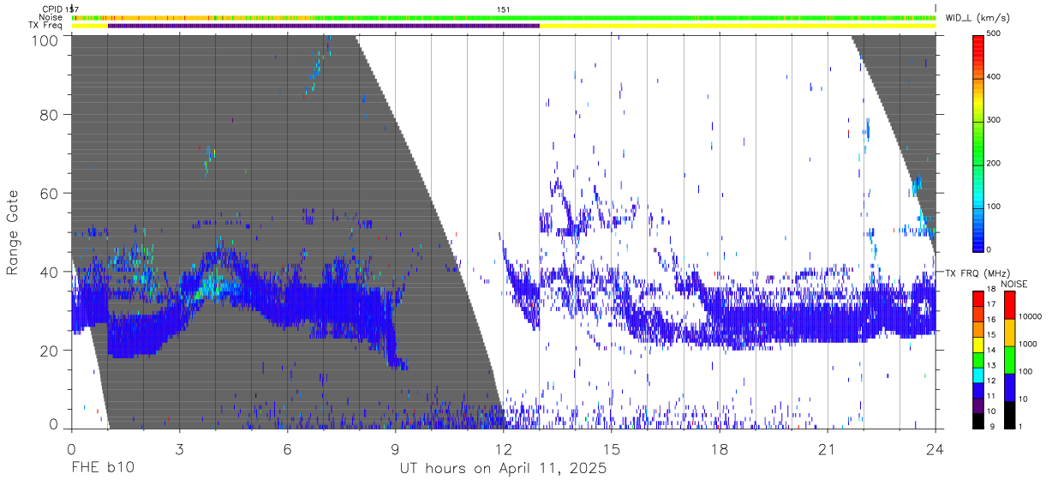Select the 9 tick on TX FRQ legend
Viewport: 1052px width, 486px height.
pyautogui.click(x=991, y=427)
